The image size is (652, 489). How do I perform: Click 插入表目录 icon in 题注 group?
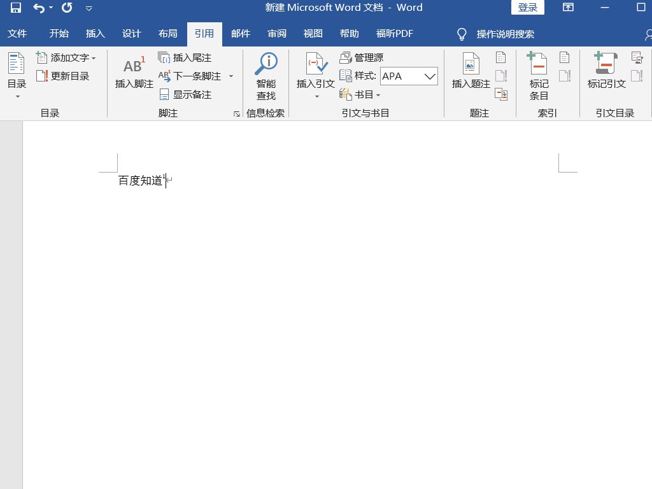click(500, 57)
